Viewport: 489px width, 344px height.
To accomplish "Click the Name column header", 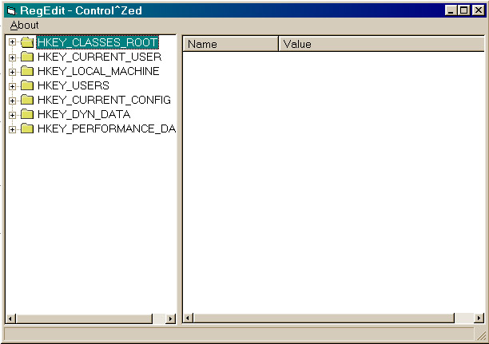I will coord(230,44).
